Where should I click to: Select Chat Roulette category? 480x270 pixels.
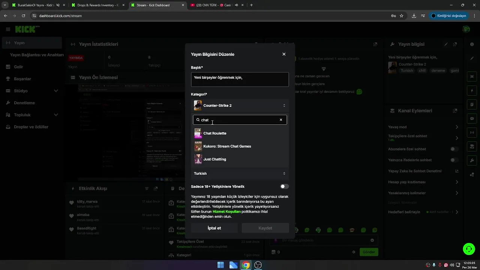click(x=240, y=133)
